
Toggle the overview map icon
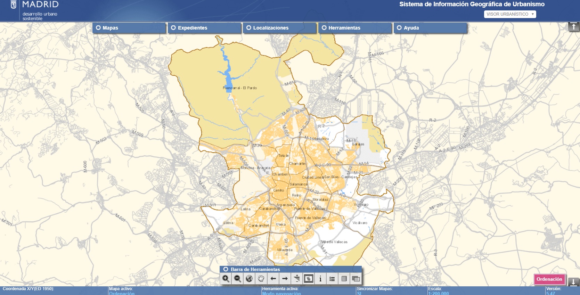[x=309, y=279]
